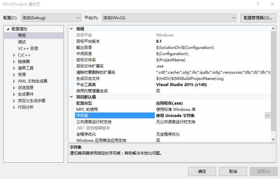Image resolution: width=280 pixels, height=179 pixels.
Task: Expand the 清单工具 node arrow
Action: (x=14, y=68)
